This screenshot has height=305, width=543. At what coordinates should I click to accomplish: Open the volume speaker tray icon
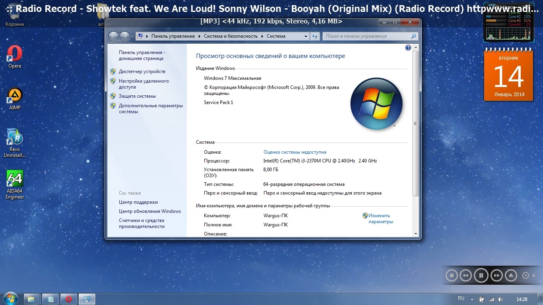pos(500,299)
